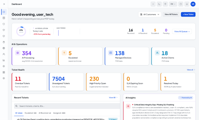Open the 0 SLA Expiring Soon card

(x=141, y=82)
